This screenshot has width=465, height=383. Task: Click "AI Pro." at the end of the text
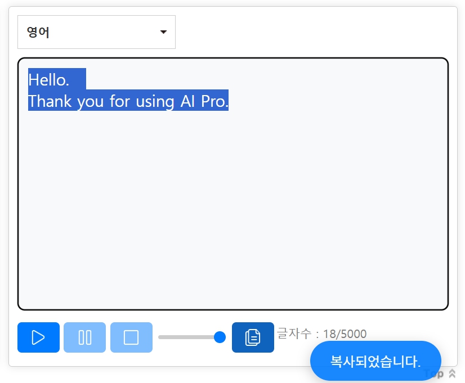pos(204,101)
